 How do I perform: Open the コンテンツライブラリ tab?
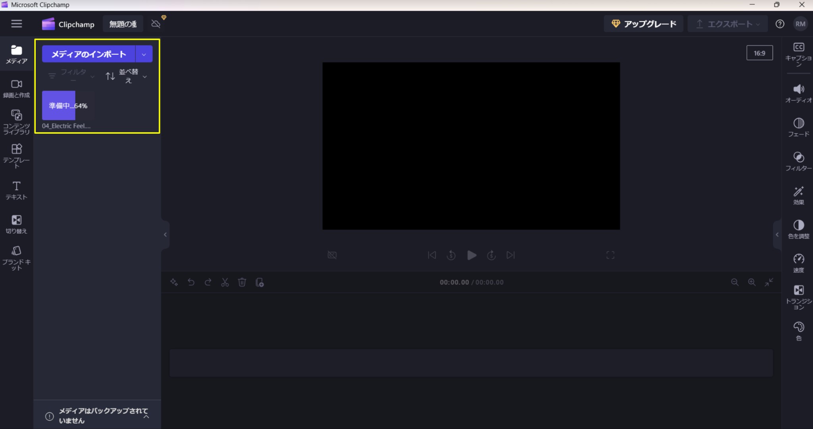click(x=17, y=122)
